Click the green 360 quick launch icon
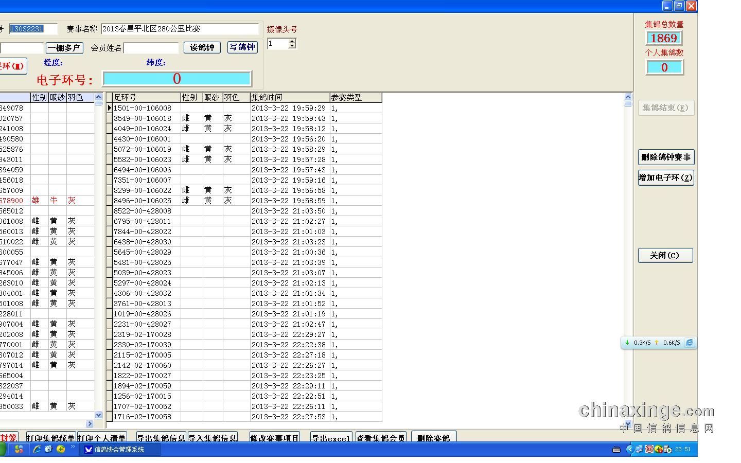Viewport: 741px width, 463px height. [x=61, y=449]
